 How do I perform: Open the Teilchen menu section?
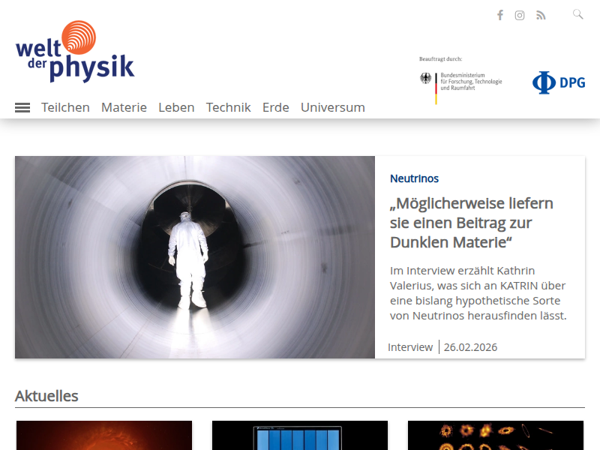pos(65,107)
